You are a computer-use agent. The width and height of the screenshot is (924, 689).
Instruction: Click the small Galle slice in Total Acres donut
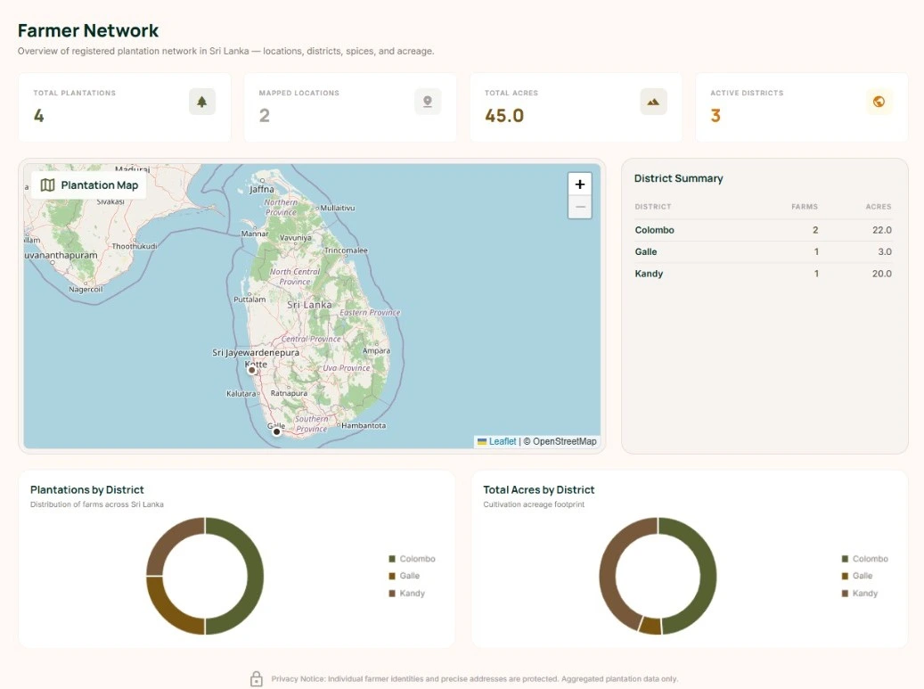pyautogui.click(x=650, y=626)
